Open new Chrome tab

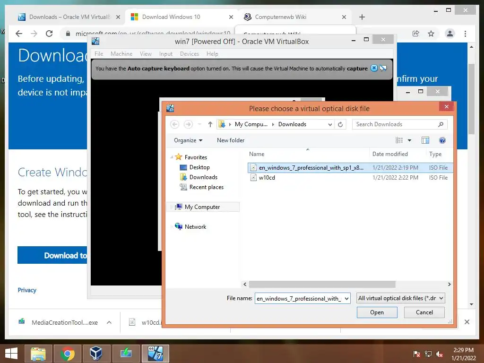click(362, 17)
